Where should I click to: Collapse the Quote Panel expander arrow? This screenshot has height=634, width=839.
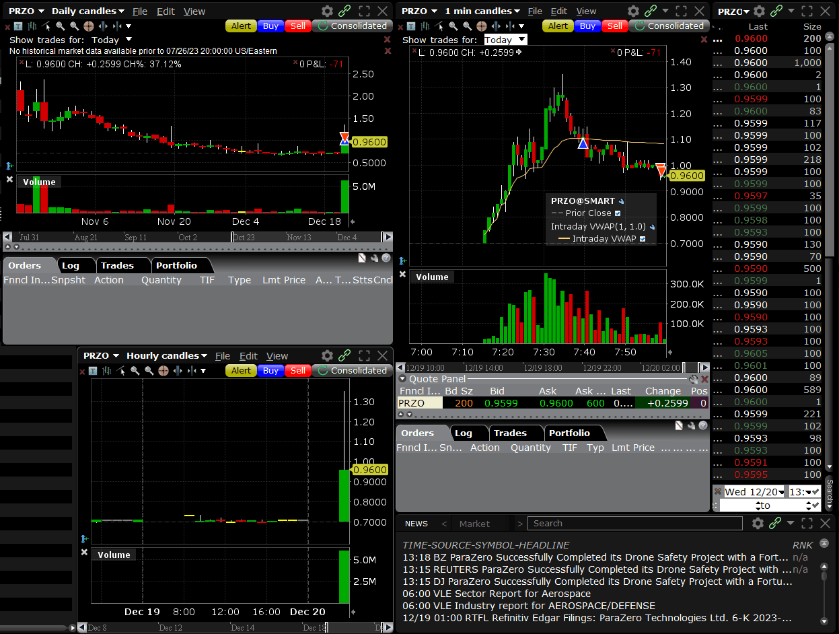402,379
